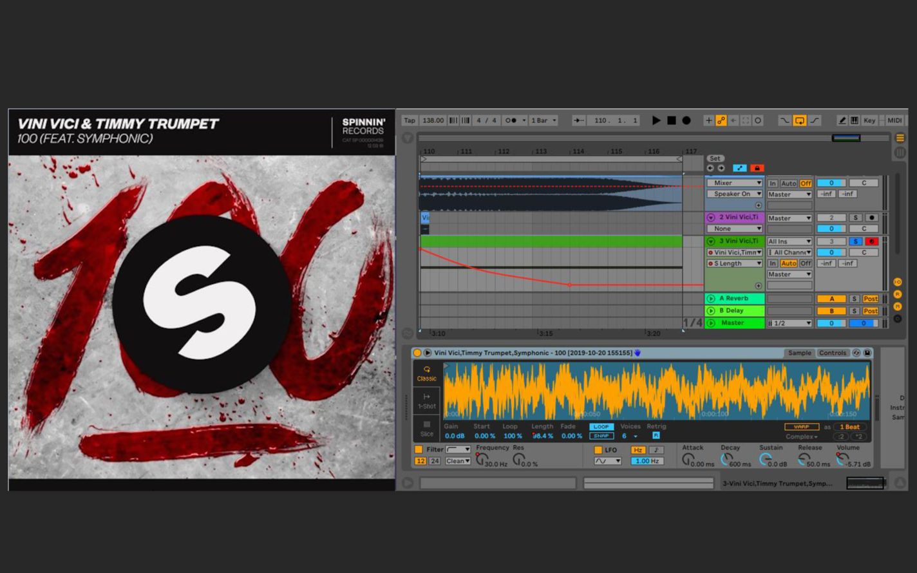Open the 1 Bar quantization dropdown

tap(543, 120)
